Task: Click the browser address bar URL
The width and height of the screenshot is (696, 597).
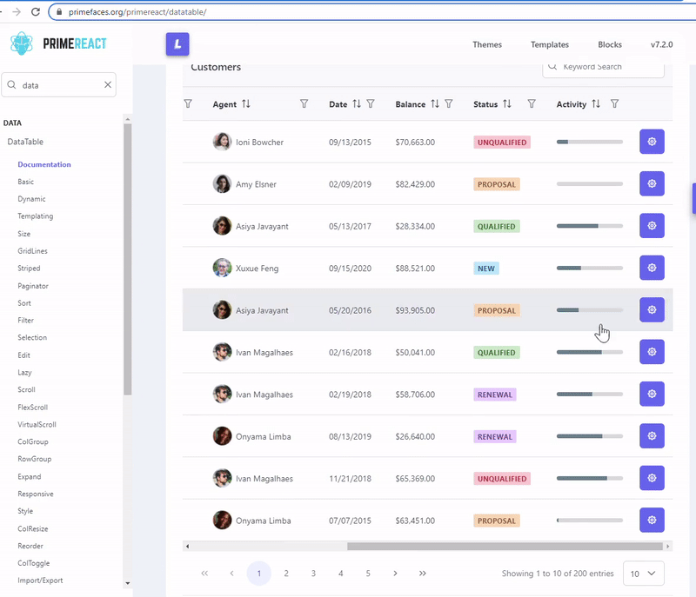Action: point(137,12)
